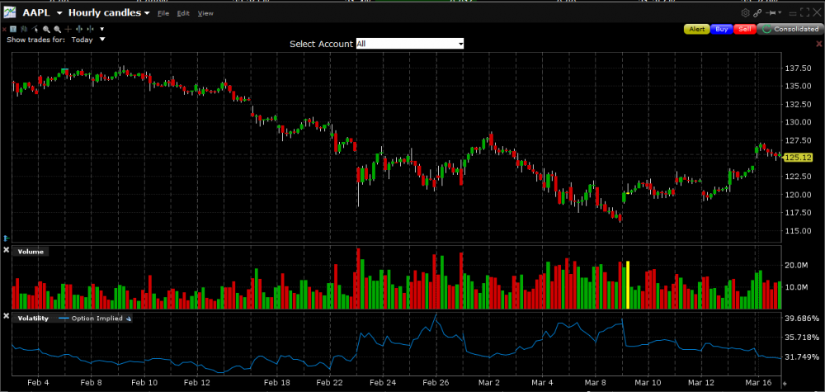Close the Volatility sub-panel
The image size is (825, 392).
click(7, 318)
